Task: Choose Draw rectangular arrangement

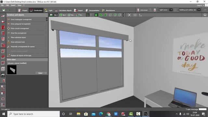Action: click(26, 19)
